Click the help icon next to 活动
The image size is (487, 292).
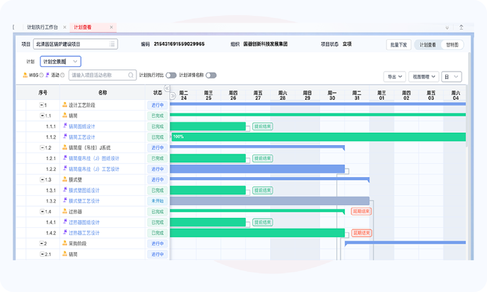click(62, 75)
